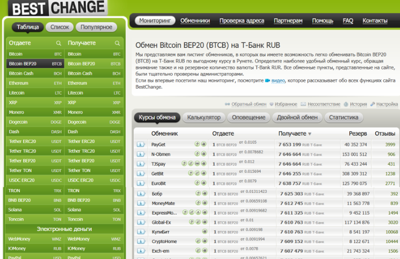Open info icon for TJSpay exchanger

coord(141,164)
